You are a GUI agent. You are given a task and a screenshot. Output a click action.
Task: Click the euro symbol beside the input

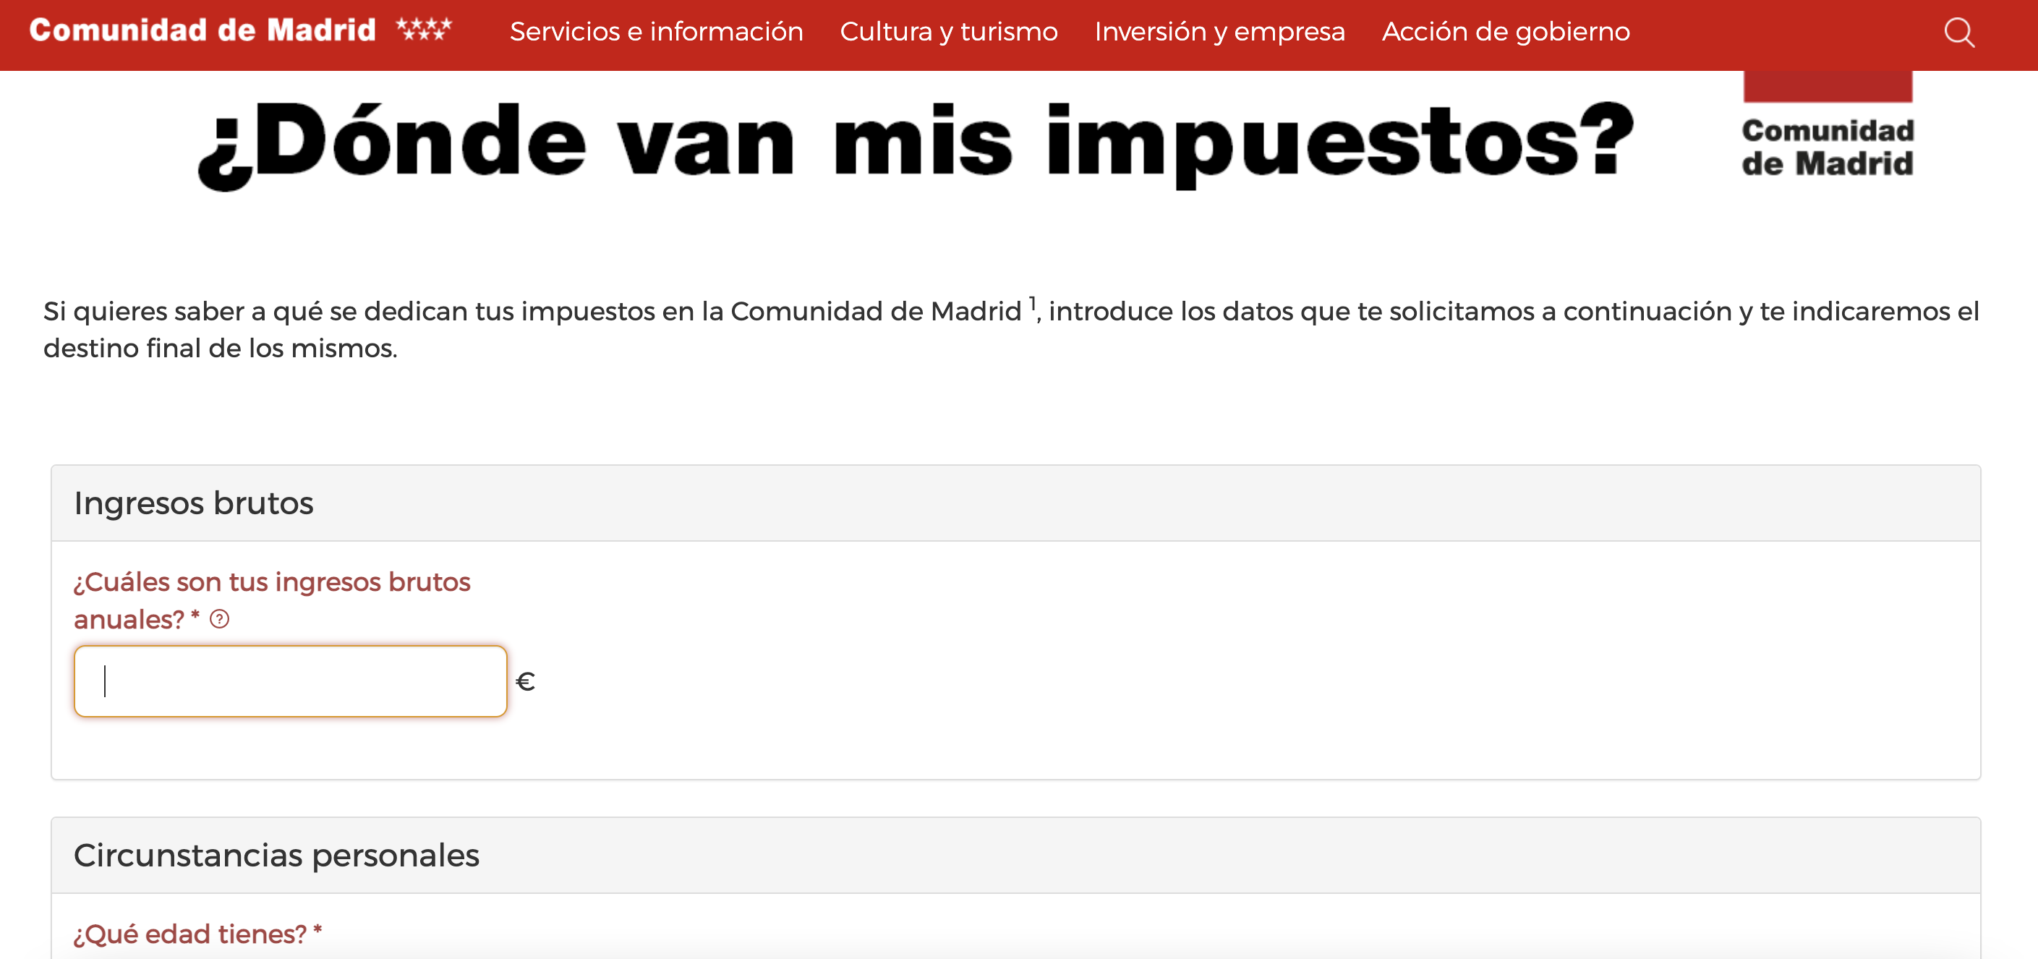[524, 682]
